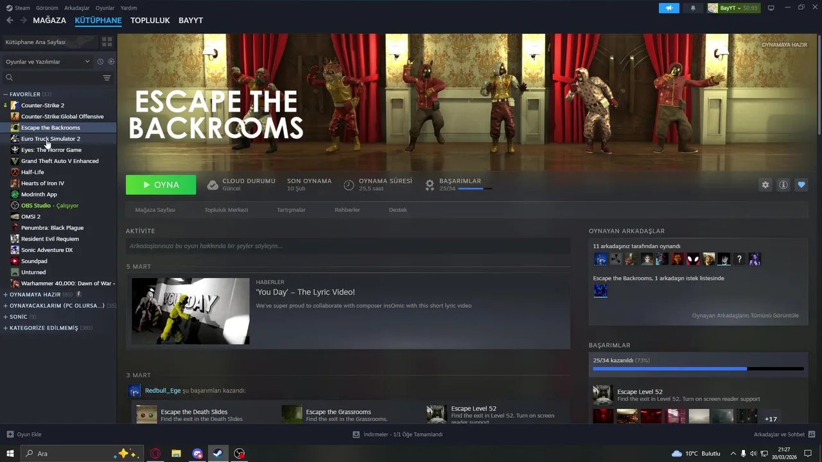822x462 pixels.
Task: Open the Görünüm menu
Action: click(x=47, y=8)
